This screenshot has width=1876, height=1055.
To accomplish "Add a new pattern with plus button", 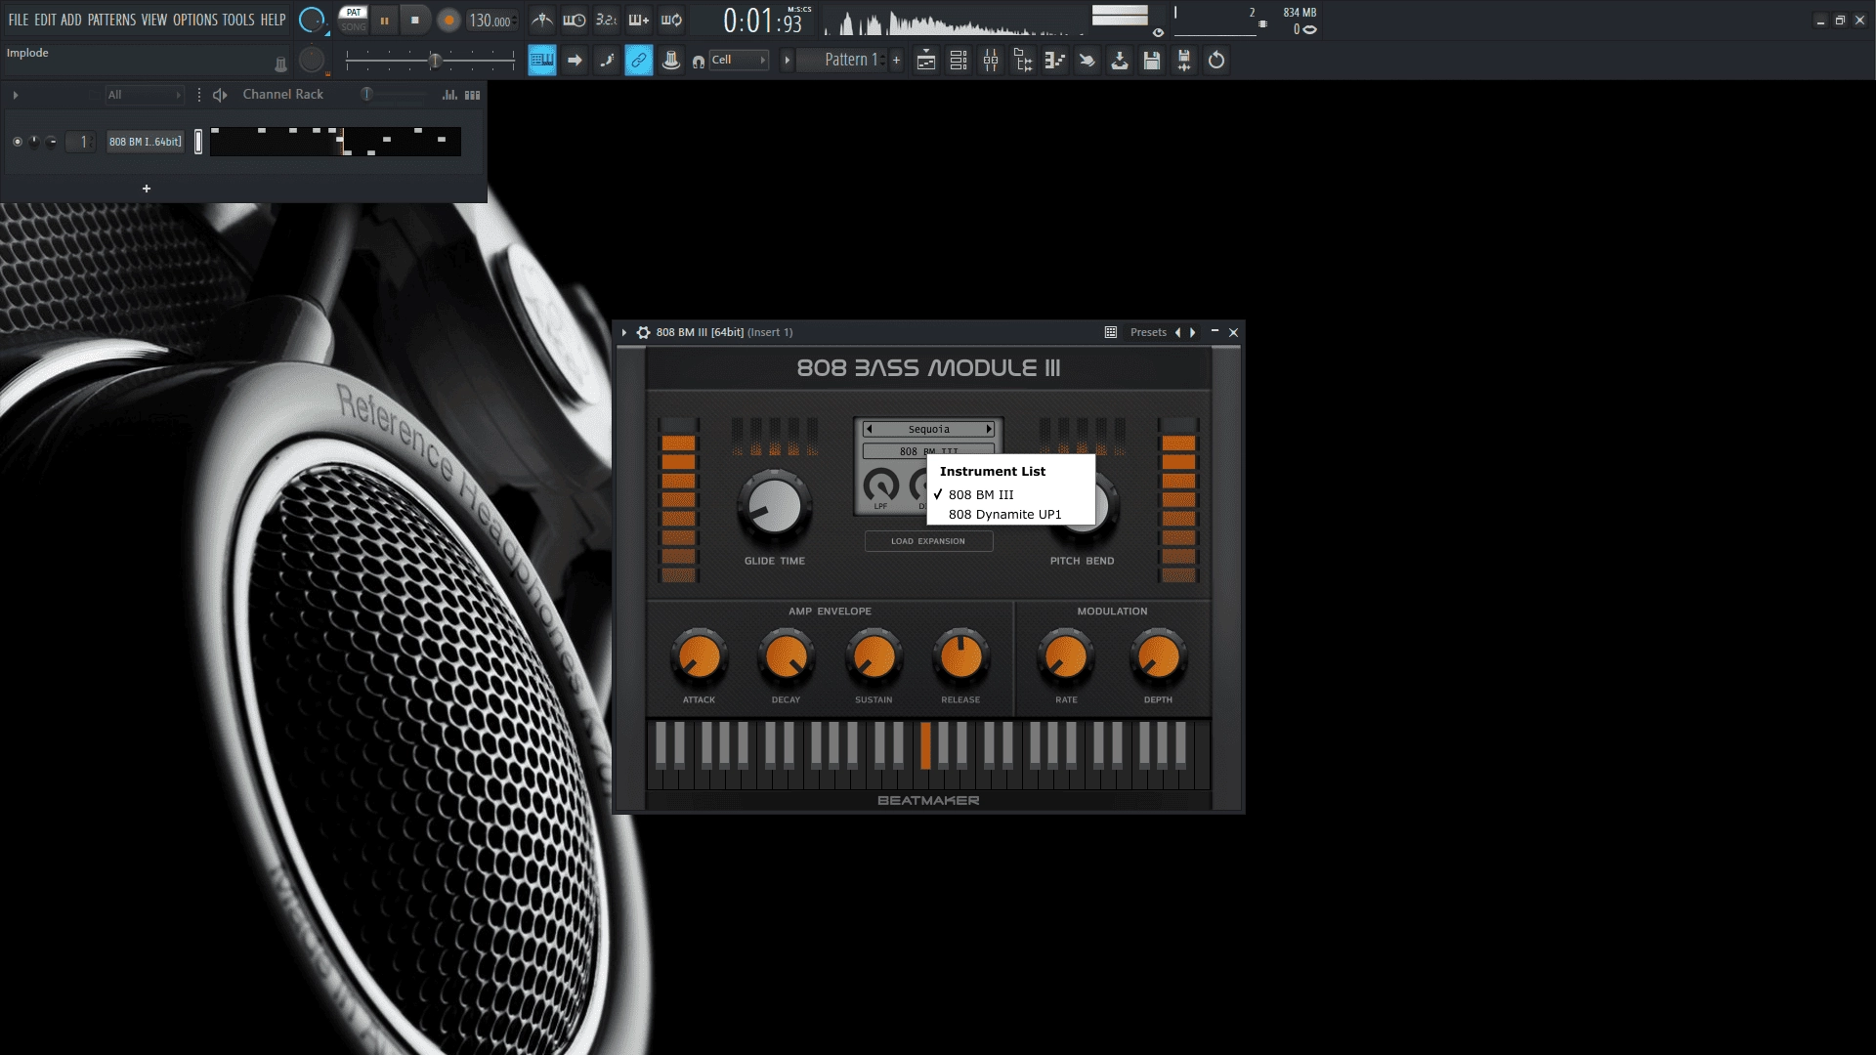I will [x=896, y=61].
